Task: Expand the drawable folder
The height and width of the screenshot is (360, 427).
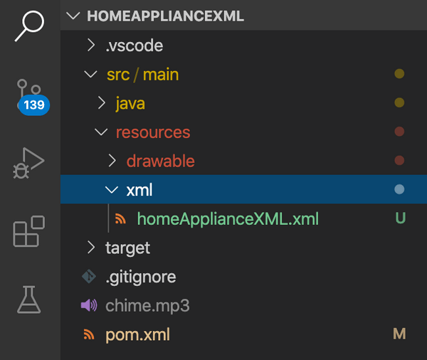Action: pos(112,162)
